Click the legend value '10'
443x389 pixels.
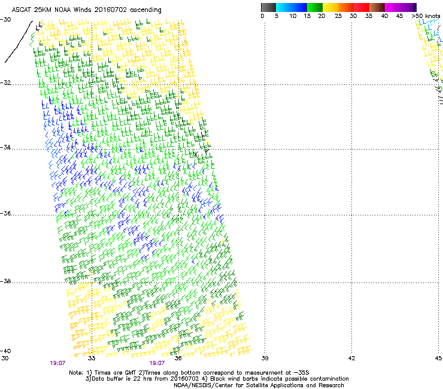point(293,16)
